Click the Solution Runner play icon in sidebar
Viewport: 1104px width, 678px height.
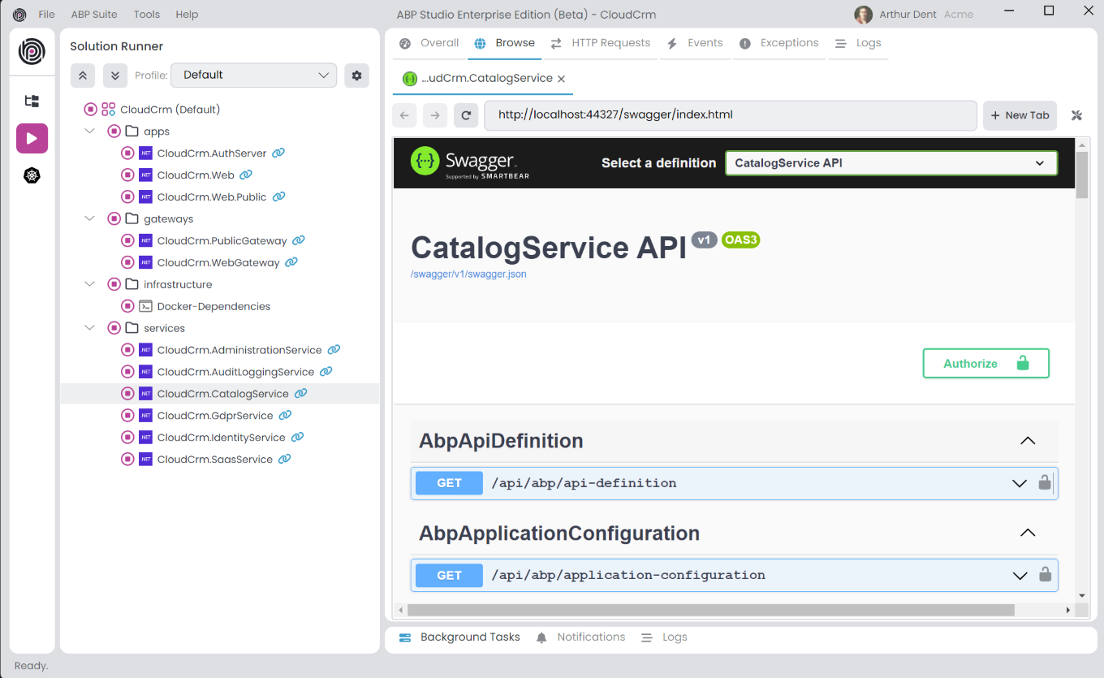(32, 138)
